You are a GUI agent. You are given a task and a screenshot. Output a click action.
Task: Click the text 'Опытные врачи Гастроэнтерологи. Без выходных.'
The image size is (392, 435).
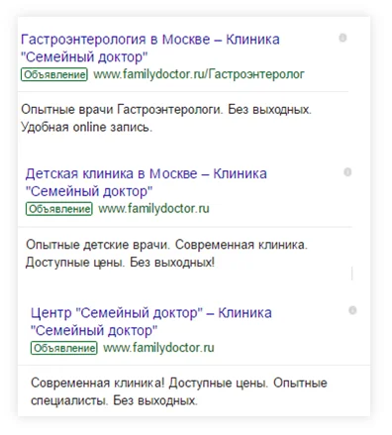(x=166, y=110)
